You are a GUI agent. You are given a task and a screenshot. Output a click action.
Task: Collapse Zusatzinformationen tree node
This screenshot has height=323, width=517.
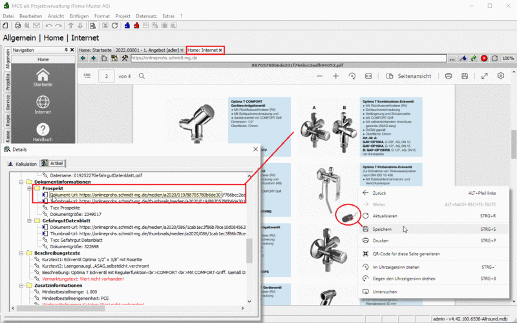(x=21, y=286)
